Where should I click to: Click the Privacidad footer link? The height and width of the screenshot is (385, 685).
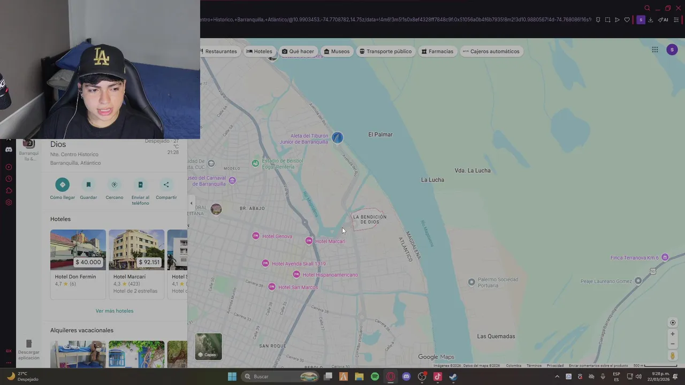[x=555, y=366]
